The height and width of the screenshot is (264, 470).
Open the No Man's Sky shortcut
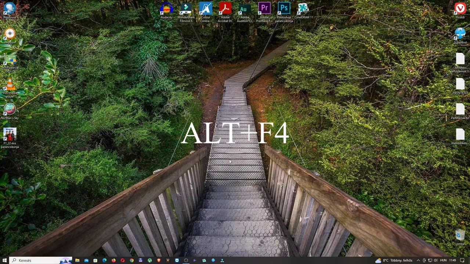[10, 111]
